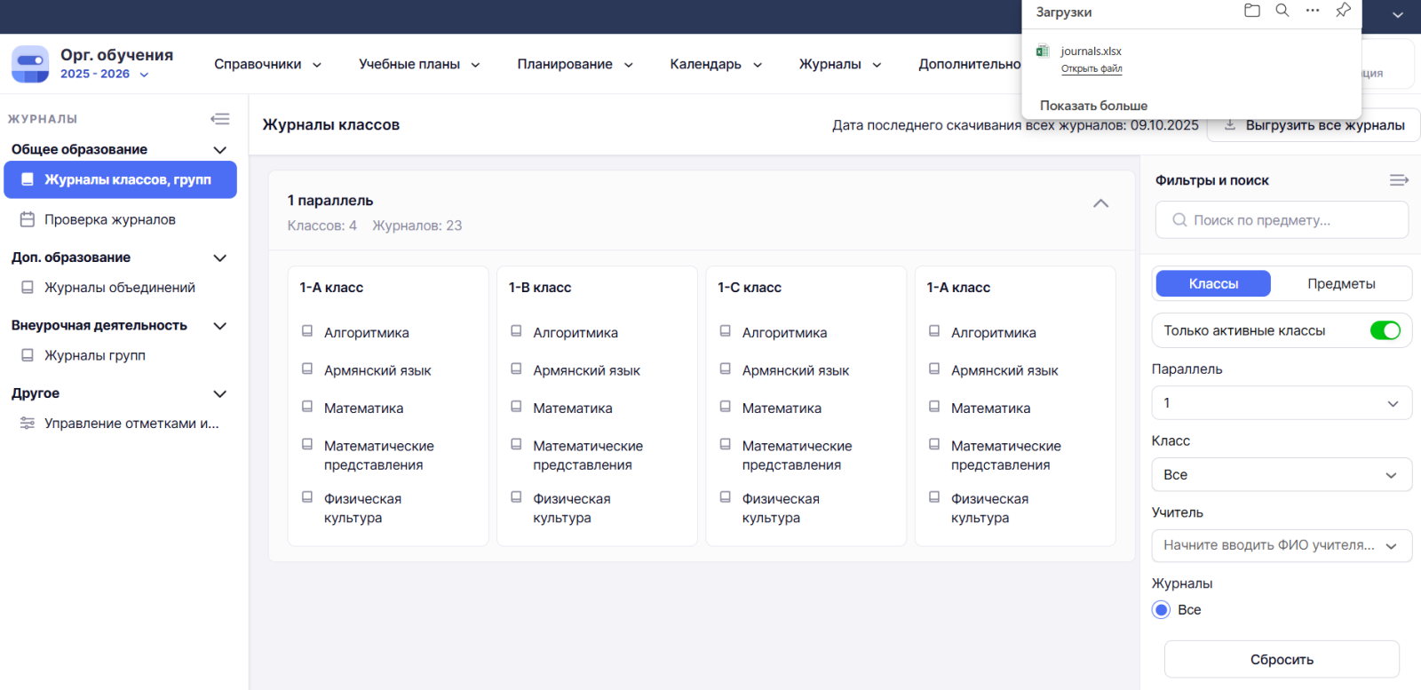
Task: Open the Класс dropdown set to Все
Action: point(1281,475)
